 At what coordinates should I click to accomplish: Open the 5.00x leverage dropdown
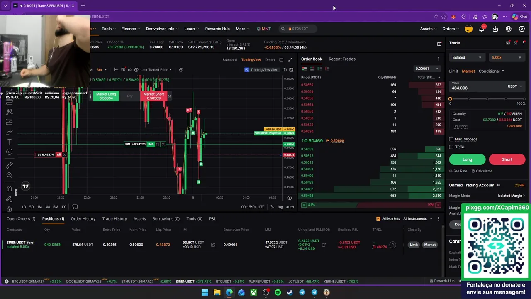pos(506,58)
